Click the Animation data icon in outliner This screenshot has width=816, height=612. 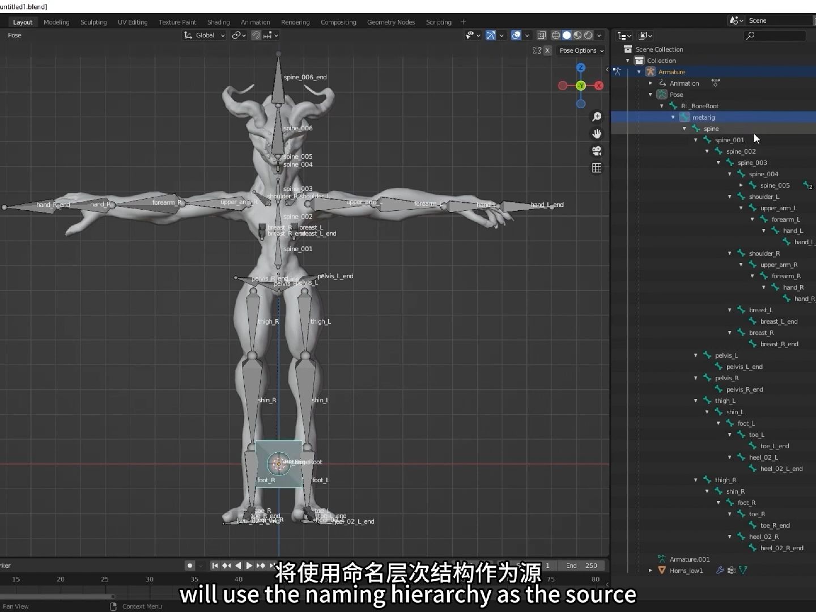click(662, 83)
